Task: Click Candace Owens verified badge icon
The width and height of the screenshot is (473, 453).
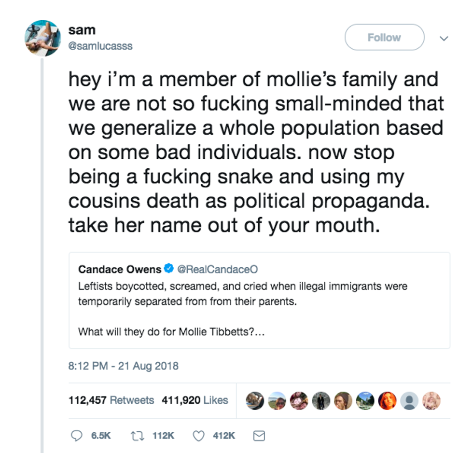Action: pyautogui.click(x=168, y=269)
